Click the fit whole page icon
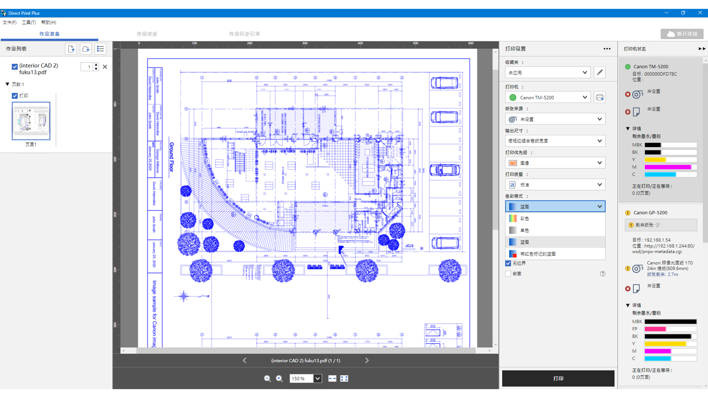708x398 pixels. (344, 378)
